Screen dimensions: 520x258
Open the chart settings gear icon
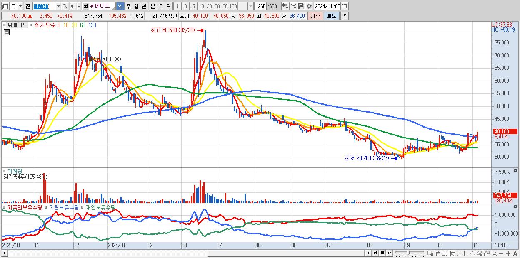click(x=309, y=6)
